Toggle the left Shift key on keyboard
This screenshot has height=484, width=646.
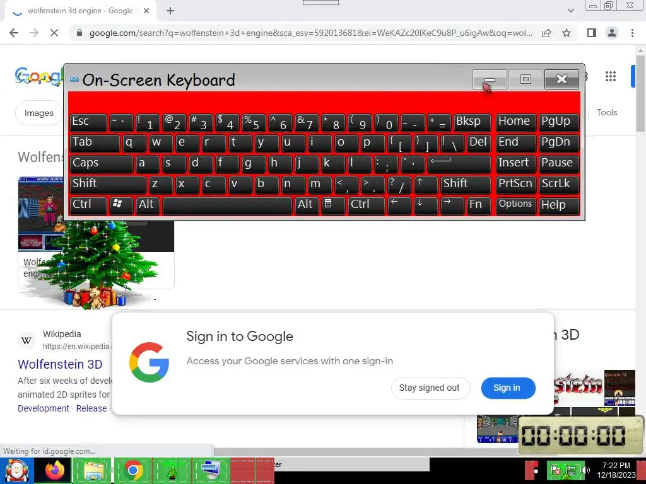tap(108, 184)
